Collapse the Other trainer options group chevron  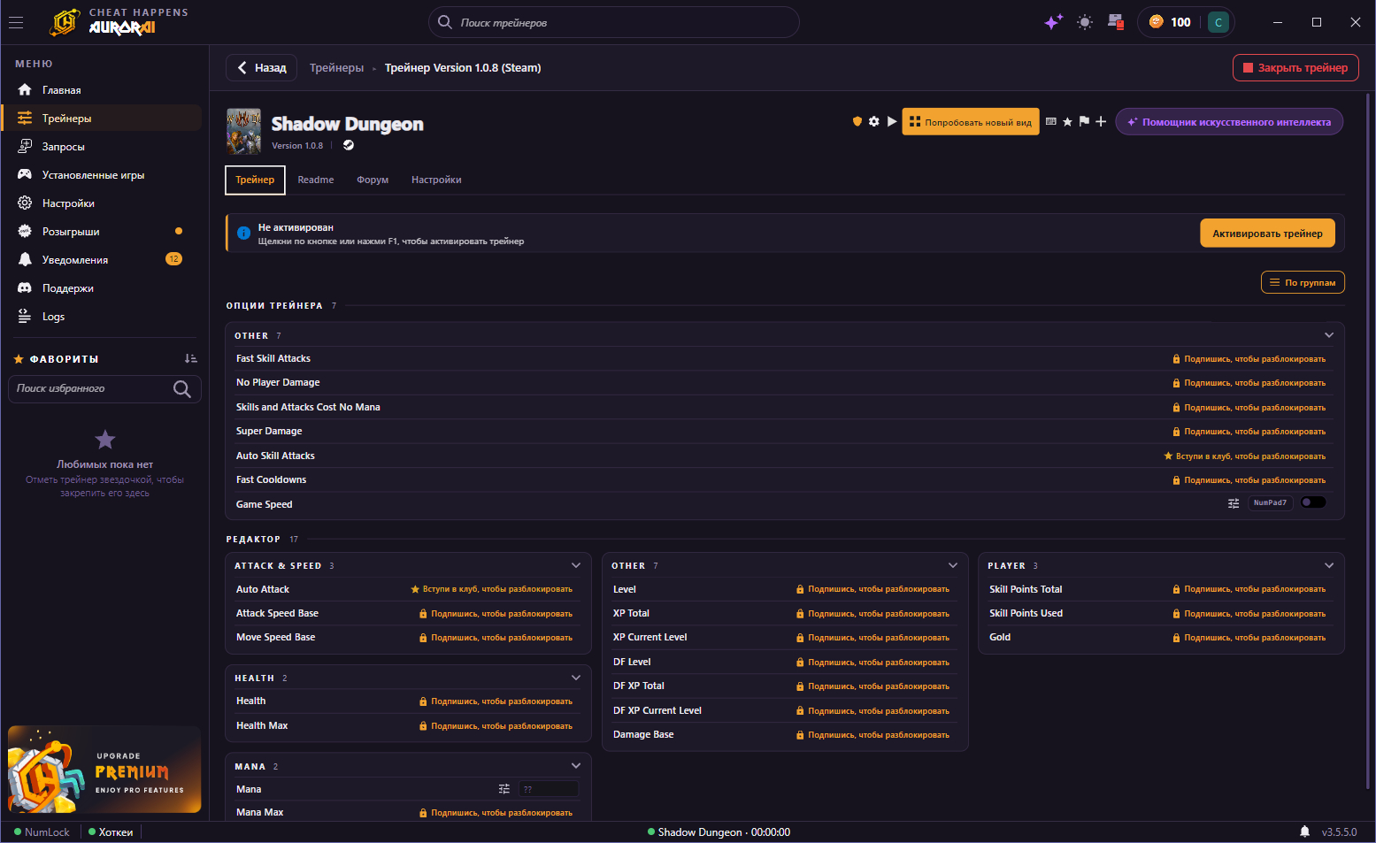point(1329,335)
